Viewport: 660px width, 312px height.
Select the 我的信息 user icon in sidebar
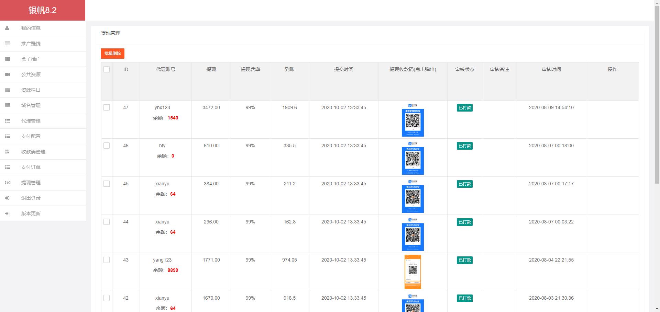coord(7,28)
